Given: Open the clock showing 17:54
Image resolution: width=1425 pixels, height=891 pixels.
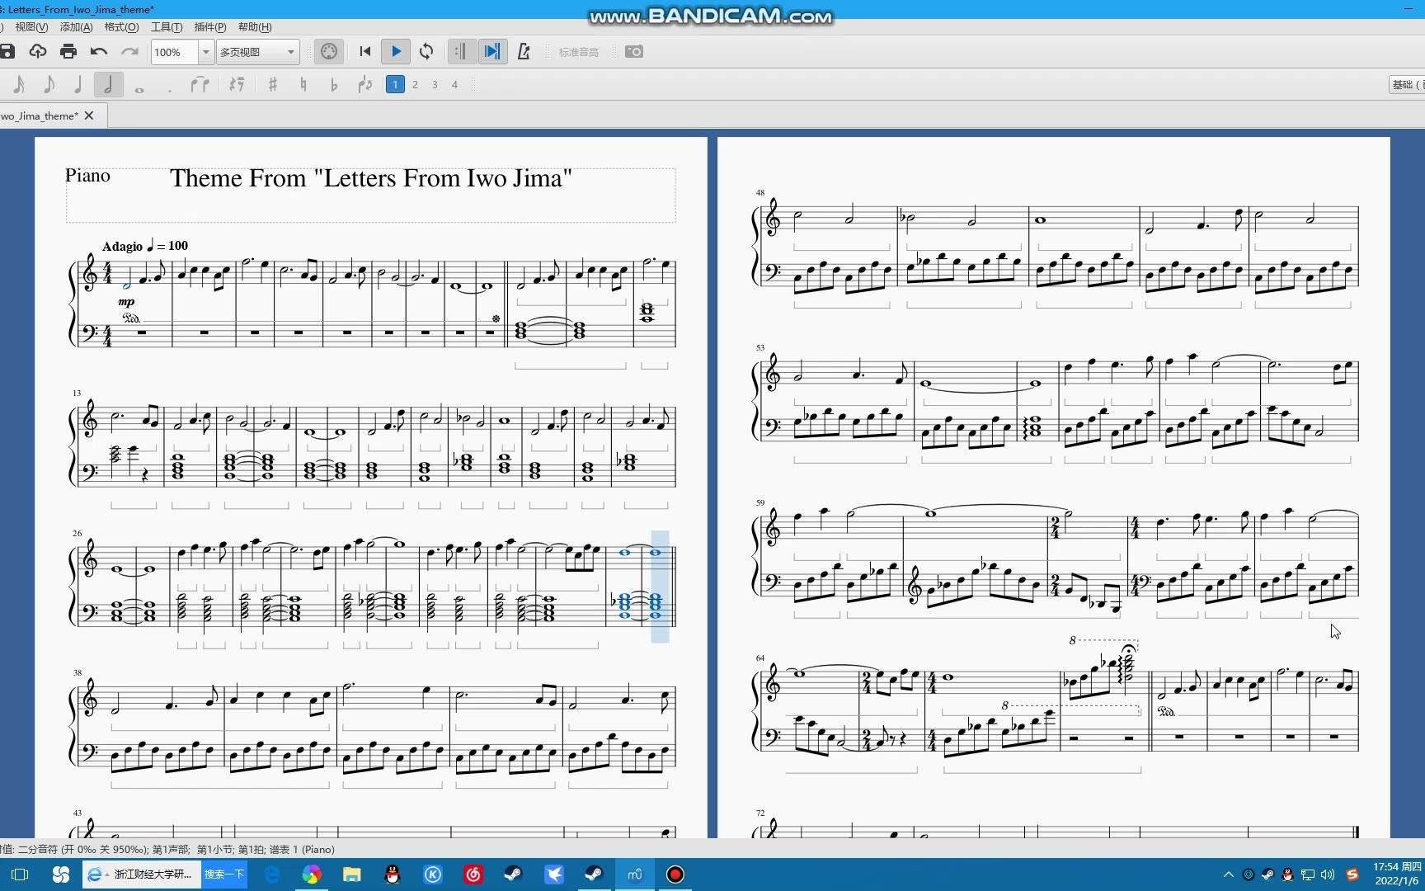Looking at the screenshot, I should pos(1397,874).
